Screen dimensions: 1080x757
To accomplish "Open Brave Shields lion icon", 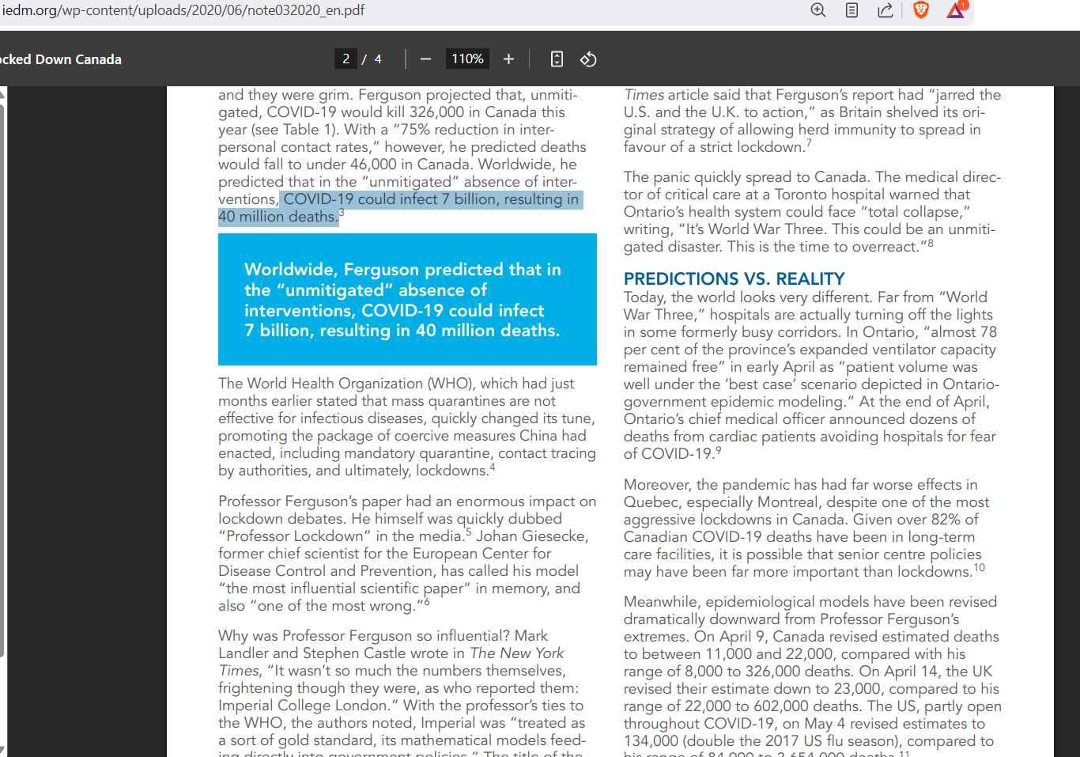I will tap(920, 10).
